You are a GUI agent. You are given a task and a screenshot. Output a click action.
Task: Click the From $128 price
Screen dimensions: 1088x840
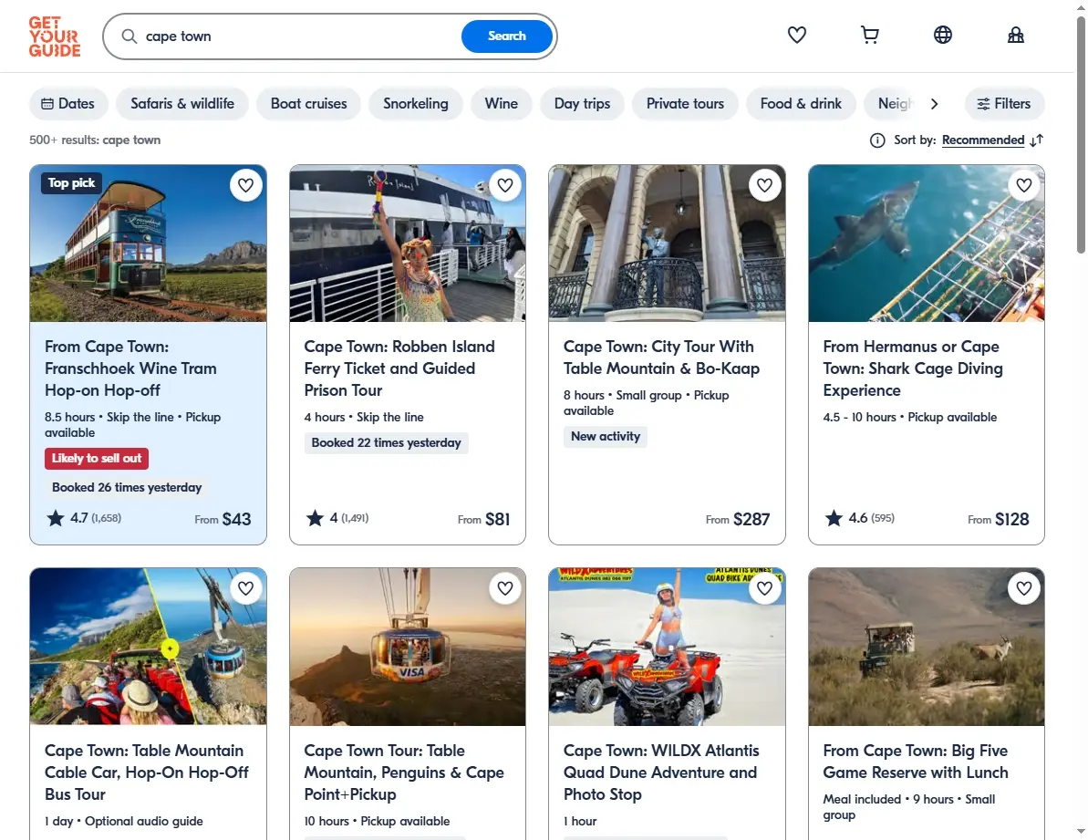coord(999,520)
